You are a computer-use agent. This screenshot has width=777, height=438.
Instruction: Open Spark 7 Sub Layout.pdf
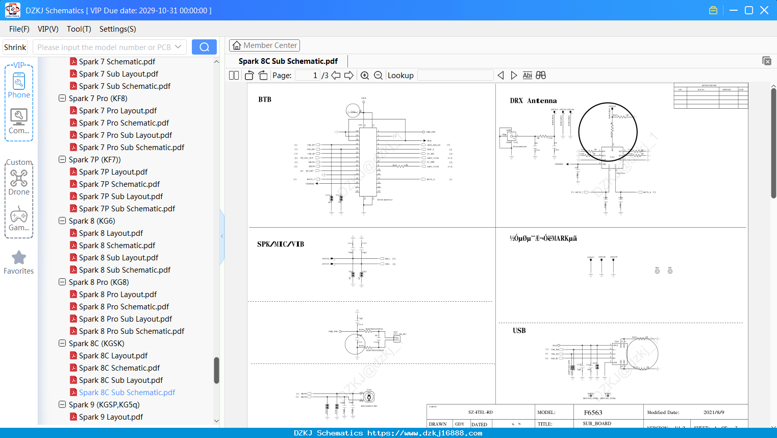118,74
